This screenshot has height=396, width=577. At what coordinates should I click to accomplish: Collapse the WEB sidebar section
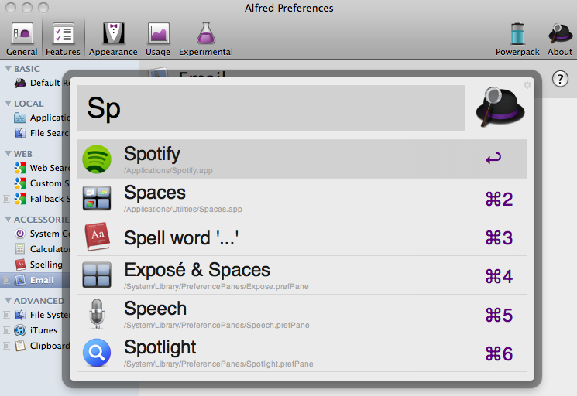click(x=8, y=154)
